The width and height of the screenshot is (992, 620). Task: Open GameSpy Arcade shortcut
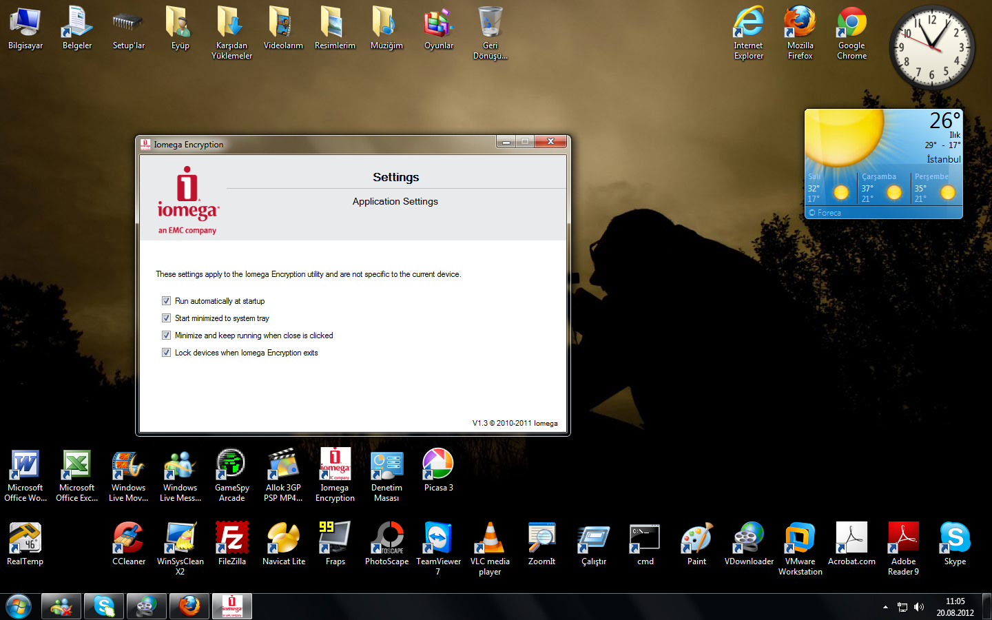pyautogui.click(x=231, y=475)
